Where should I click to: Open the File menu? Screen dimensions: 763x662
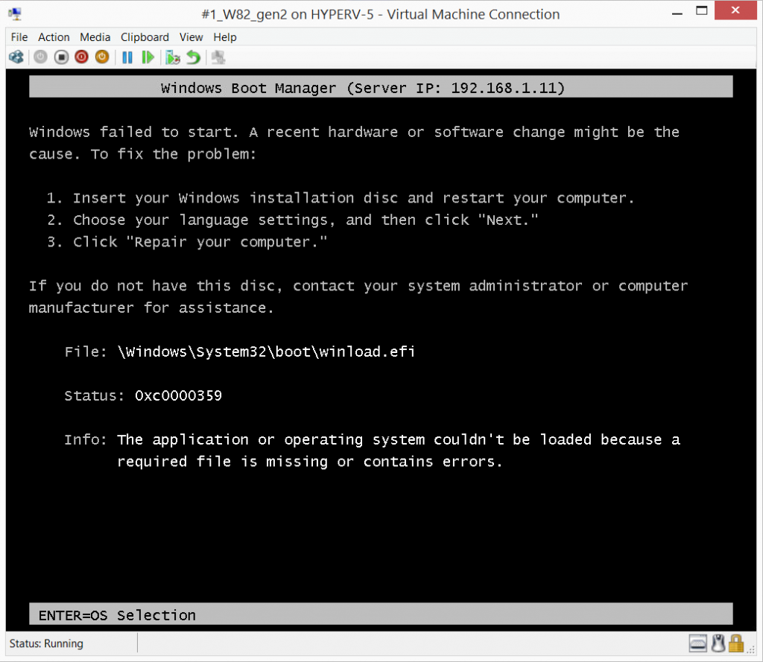tap(19, 36)
